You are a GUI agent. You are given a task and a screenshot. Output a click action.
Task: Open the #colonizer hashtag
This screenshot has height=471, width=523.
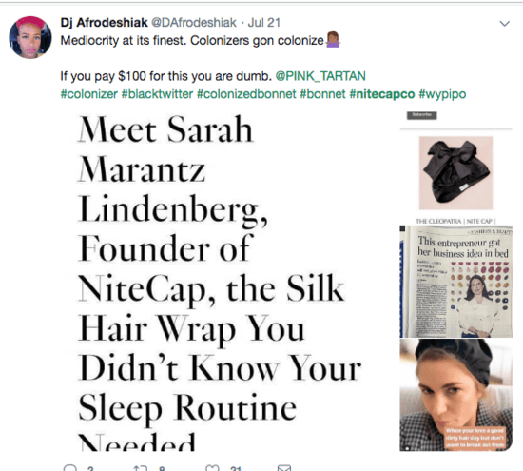(x=88, y=94)
